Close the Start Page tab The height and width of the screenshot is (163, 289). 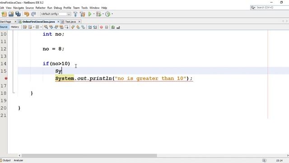coord(15,22)
